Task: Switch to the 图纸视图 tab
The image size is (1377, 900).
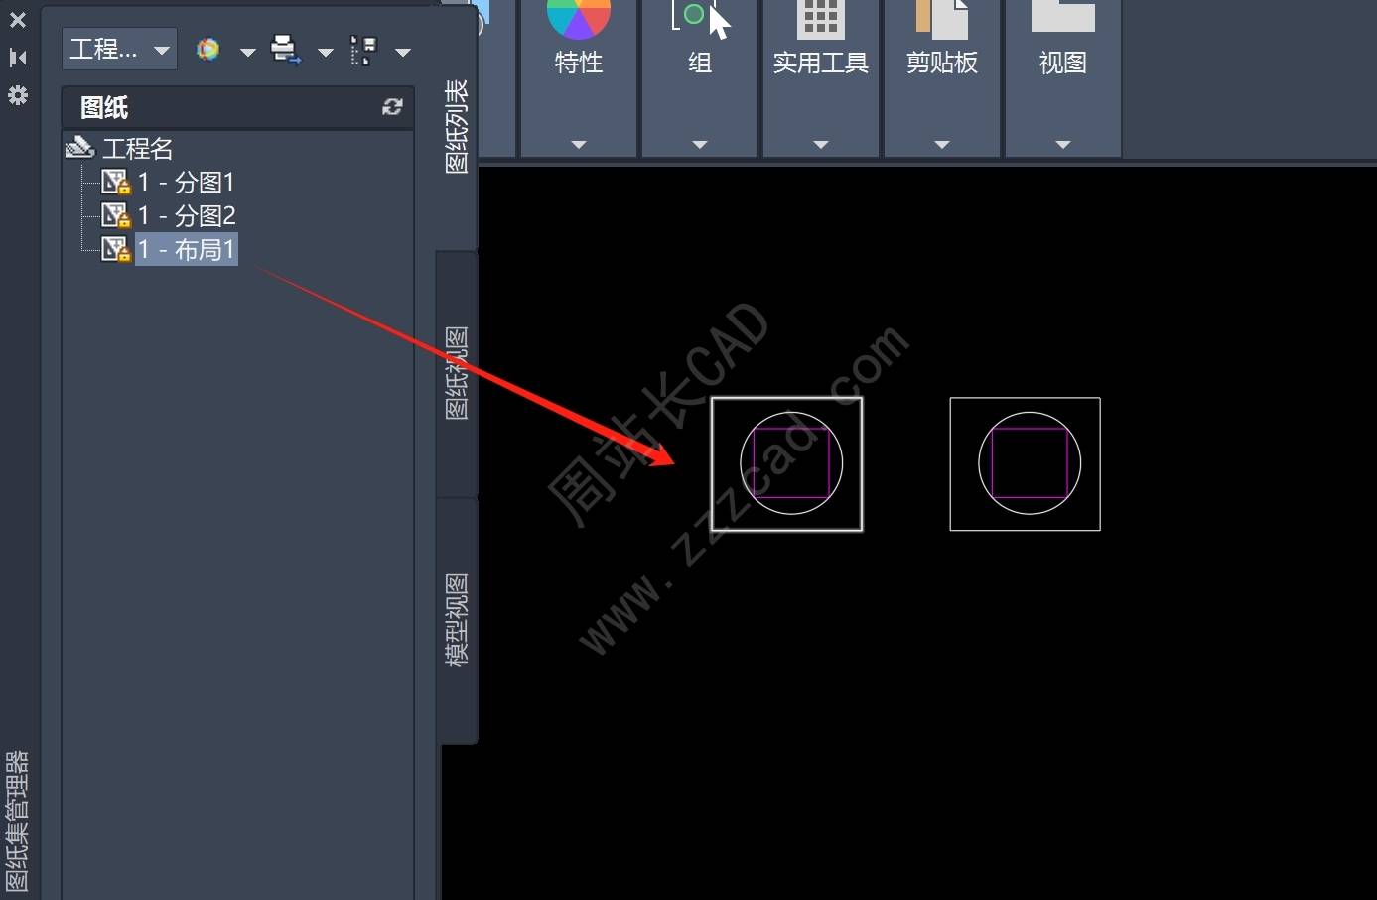Action: (457, 373)
